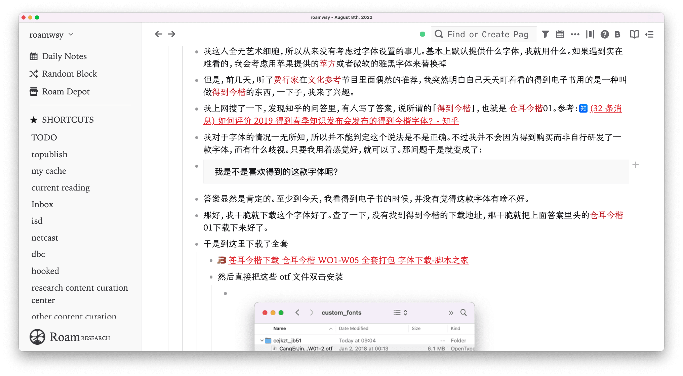Toggle the split-view layout icon
Screen dimensions: 683x376
click(x=590, y=34)
